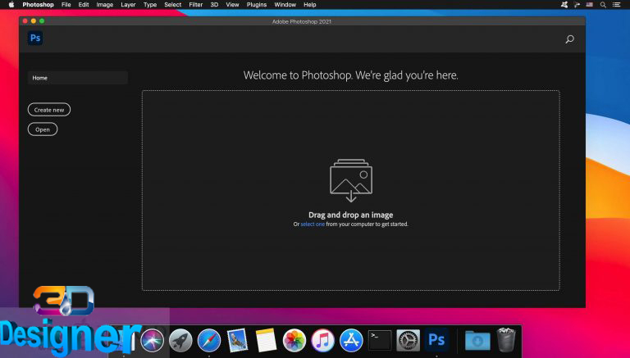Click the Open button
This screenshot has height=358, width=630.
pos(43,129)
